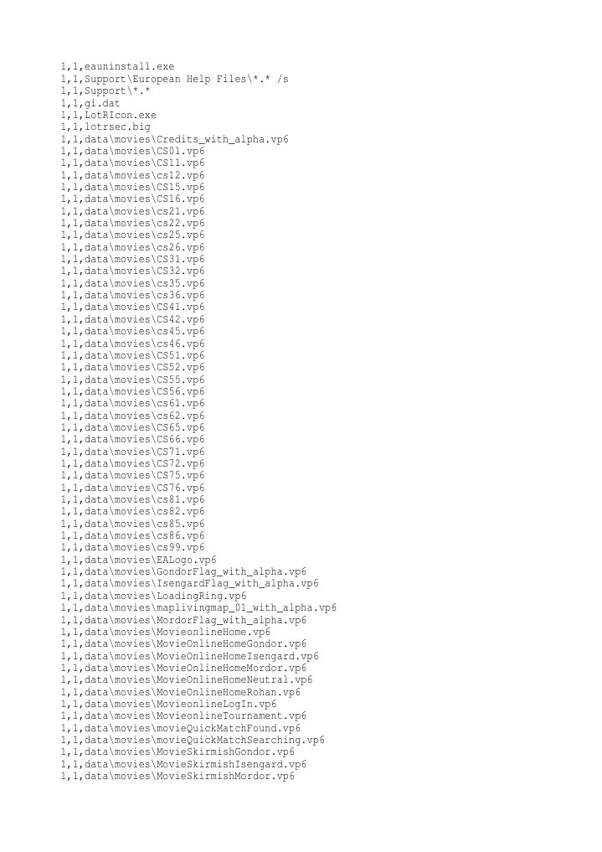Select maplivingmap_01_with_alpha.vp6 line
Viewport: 602px width, 852px height.
tap(198, 607)
